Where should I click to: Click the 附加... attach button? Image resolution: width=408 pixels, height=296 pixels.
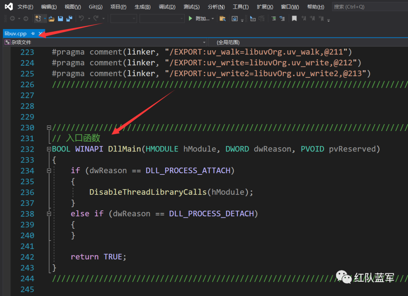(202, 18)
